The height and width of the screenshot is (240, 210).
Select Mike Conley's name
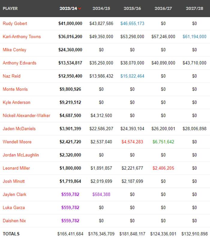pos(14,50)
